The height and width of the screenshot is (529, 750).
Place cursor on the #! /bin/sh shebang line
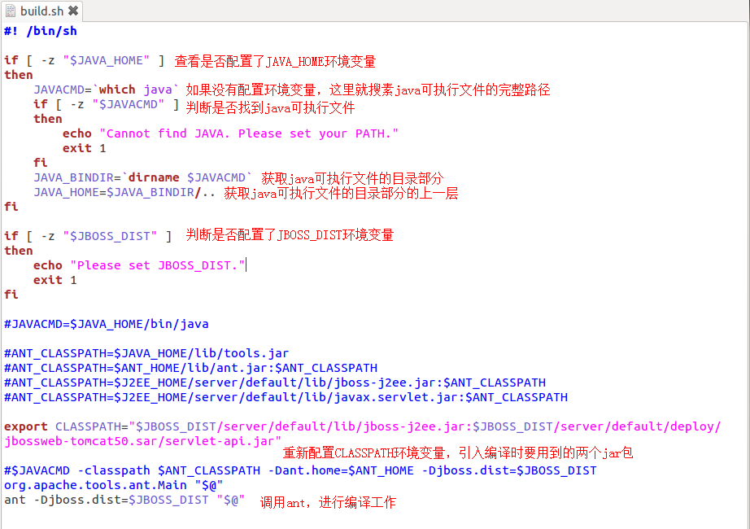(x=41, y=31)
